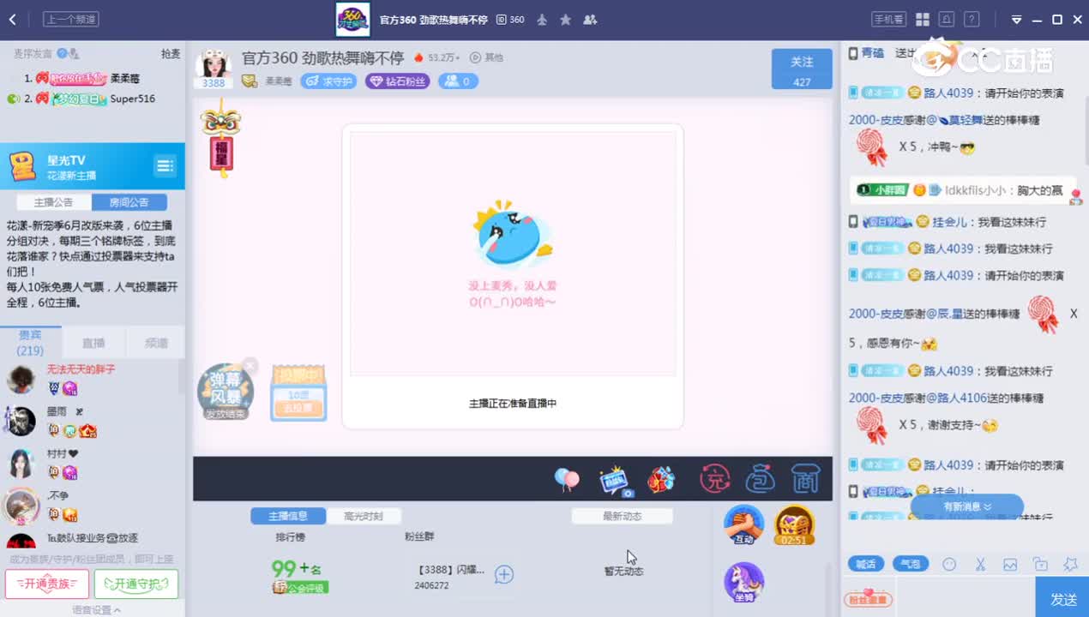Open the treasure chest timer icon
This screenshot has height=617, width=1089.
(x=794, y=526)
